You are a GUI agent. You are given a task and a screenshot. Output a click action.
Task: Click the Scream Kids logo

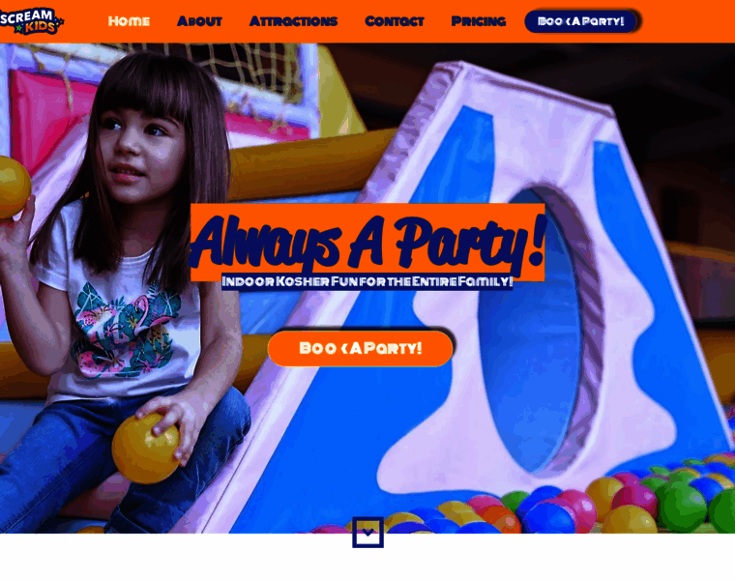tap(31, 21)
